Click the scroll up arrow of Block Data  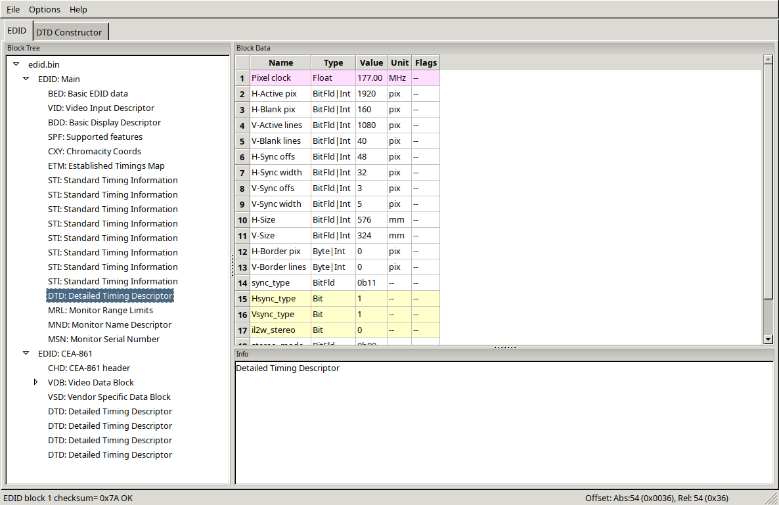click(x=768, y=60)
